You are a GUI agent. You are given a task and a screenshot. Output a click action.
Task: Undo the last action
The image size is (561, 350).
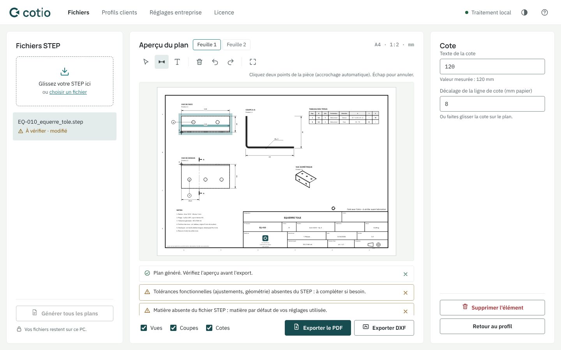click(x=215, y=62)
